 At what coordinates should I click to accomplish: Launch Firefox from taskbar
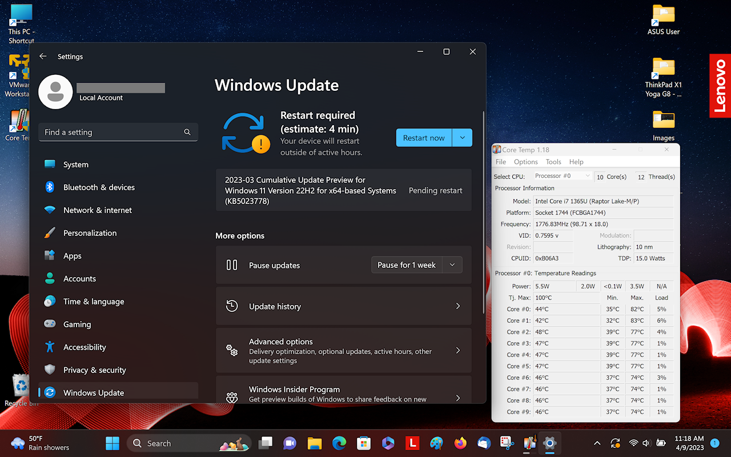pyautogui.click(x=460, y=443)
